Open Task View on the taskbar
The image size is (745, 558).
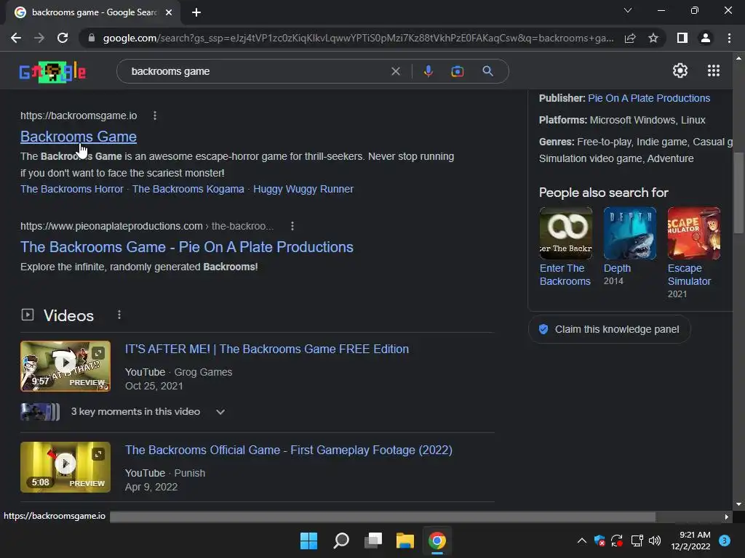373,541
